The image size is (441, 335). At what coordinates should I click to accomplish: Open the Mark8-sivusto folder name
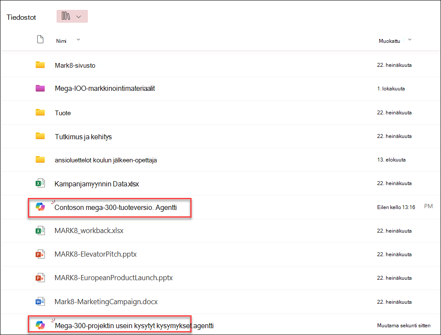tap(75, 66)
